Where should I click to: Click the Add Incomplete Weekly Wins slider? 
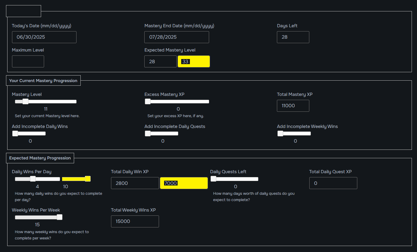[294, 134]
